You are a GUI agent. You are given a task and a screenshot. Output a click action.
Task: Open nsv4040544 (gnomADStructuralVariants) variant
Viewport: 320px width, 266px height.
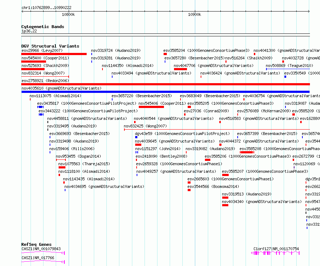pyautogui.click(x=174, y=118)
